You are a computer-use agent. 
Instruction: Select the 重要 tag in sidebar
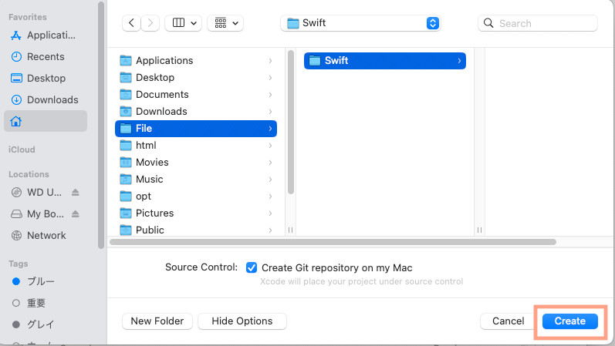(x=35, y=303)
